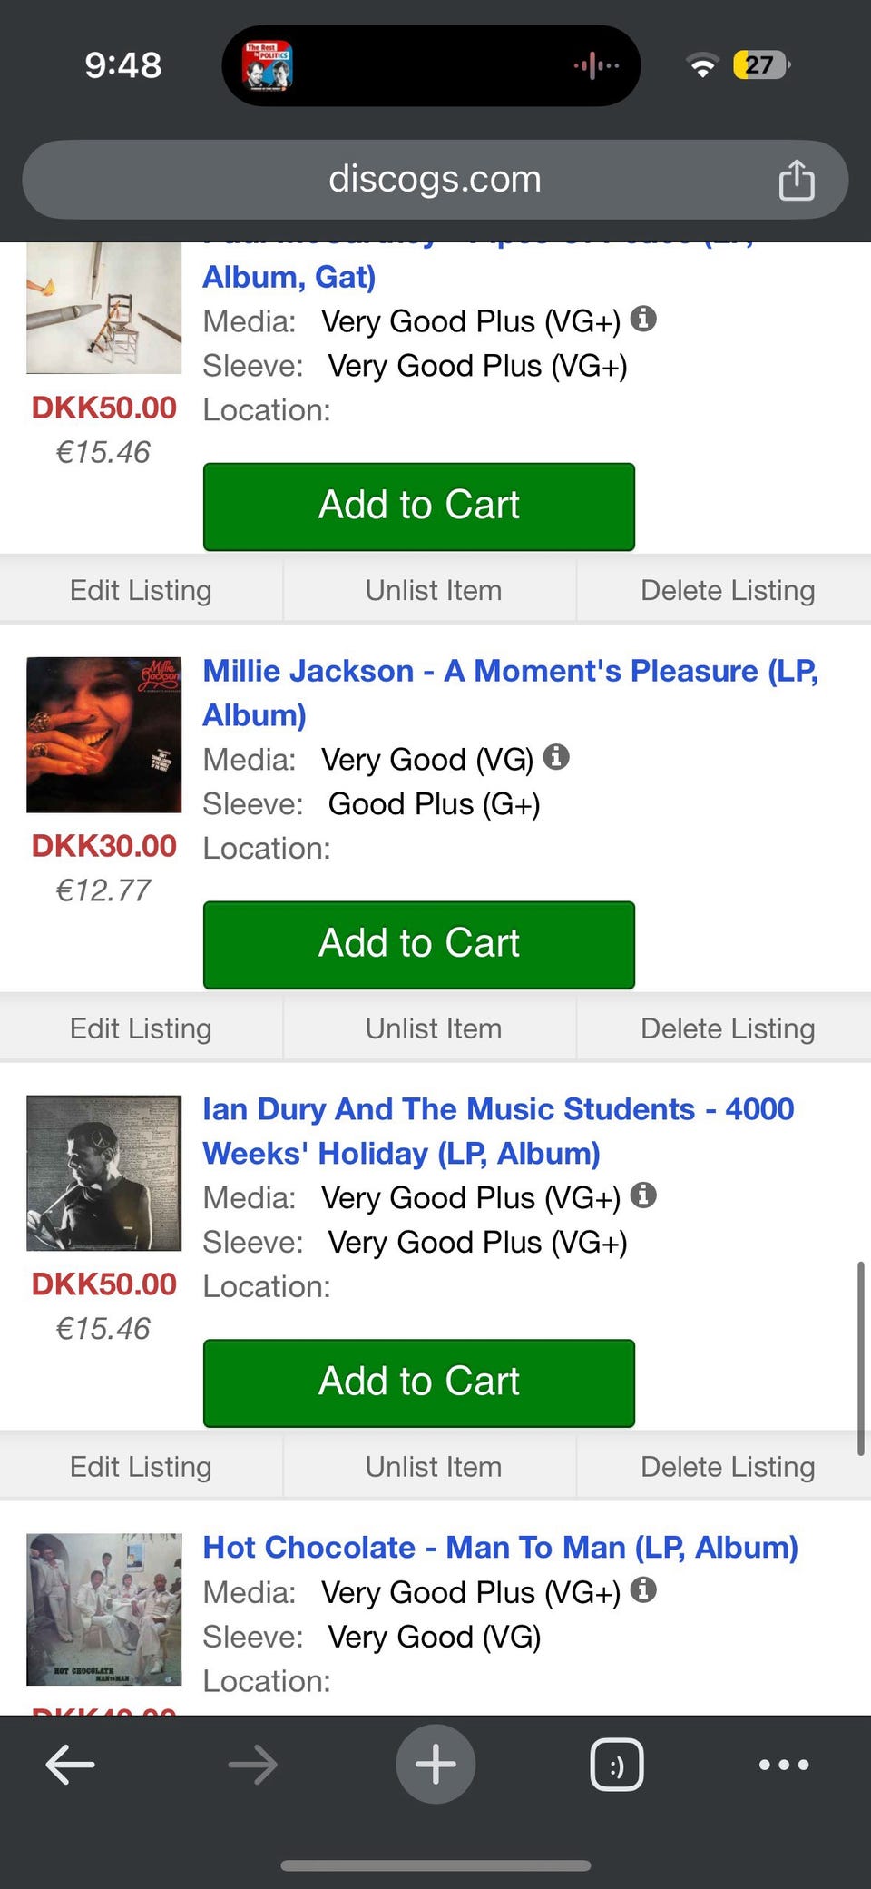
Task: Edit Listing for Millie Jackson album
Action: (x=141, y=1028)
